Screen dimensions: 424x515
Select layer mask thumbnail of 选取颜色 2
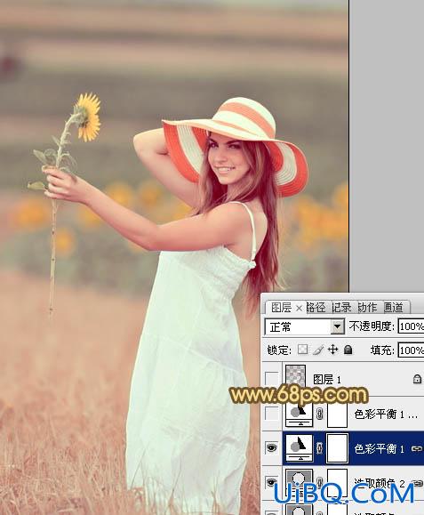coord(338,482)
